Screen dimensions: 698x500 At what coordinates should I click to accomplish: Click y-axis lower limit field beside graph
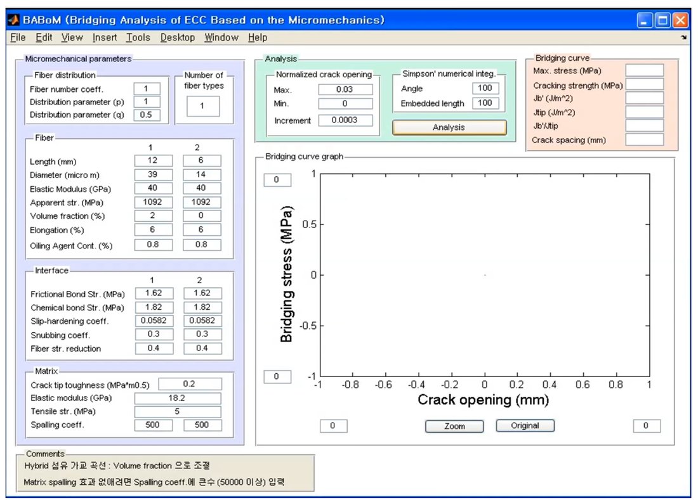coord(277,376)
